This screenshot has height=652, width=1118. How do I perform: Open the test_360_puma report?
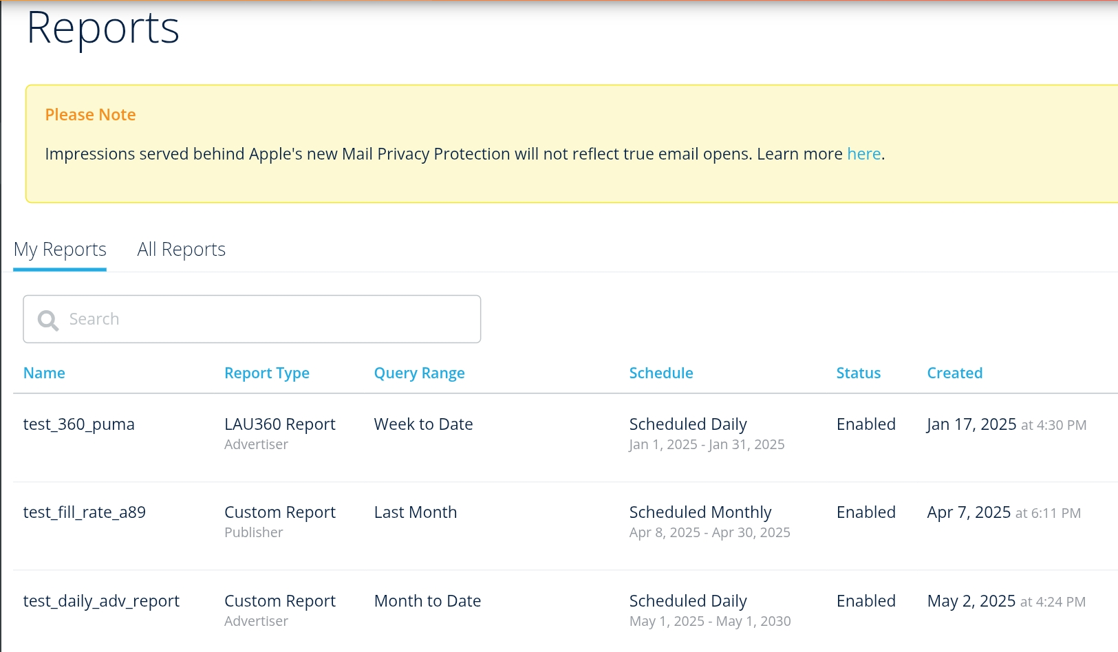click(x=78, y=424)
